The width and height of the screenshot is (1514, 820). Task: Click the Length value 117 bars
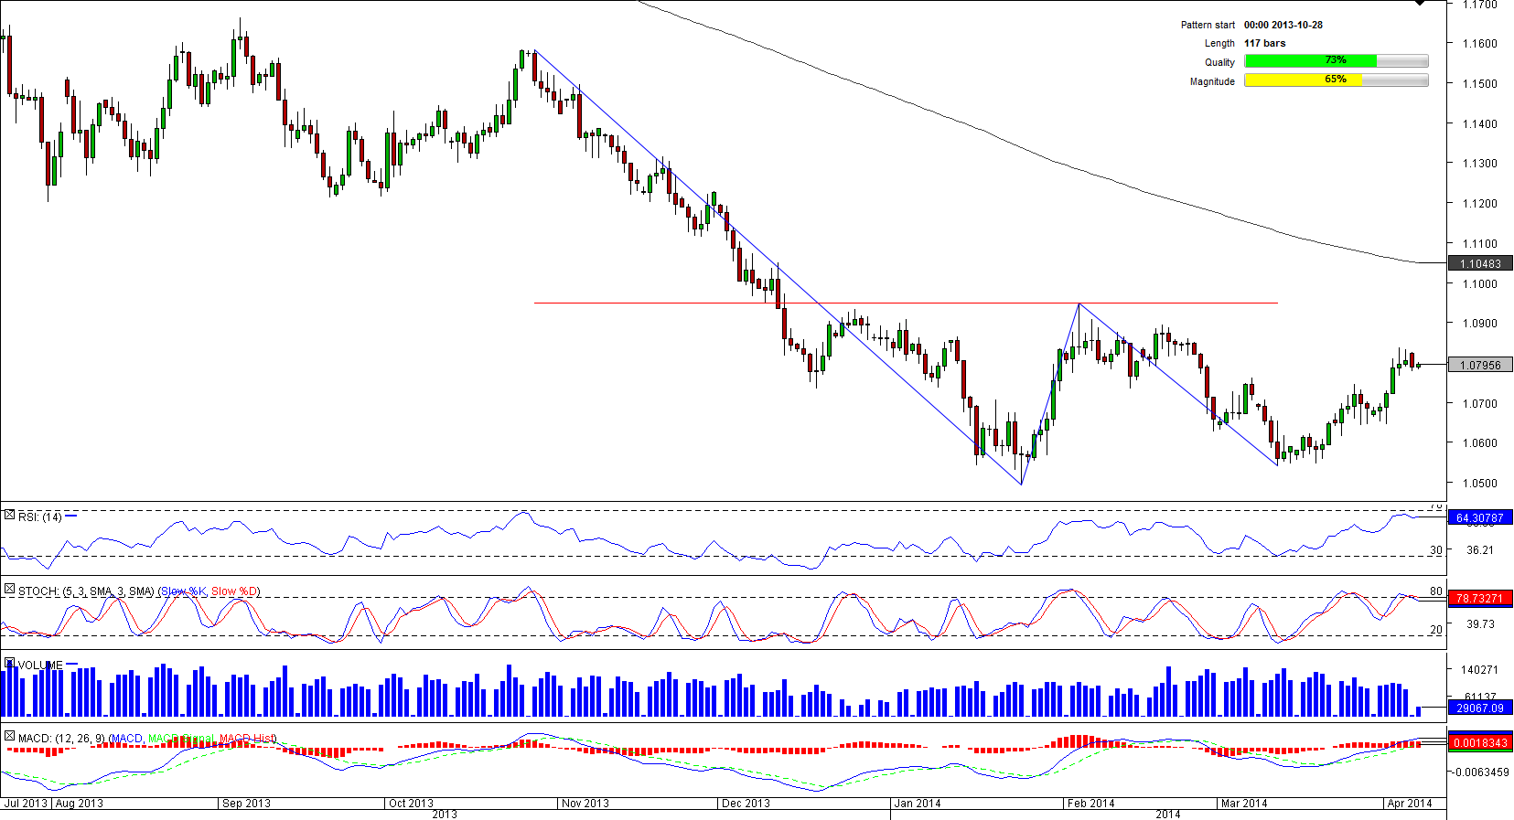[x=1265, y=43]
